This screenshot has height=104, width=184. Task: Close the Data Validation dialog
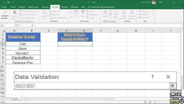click(x=168, y=77)
